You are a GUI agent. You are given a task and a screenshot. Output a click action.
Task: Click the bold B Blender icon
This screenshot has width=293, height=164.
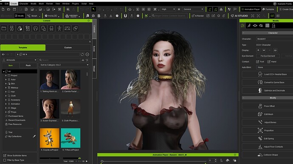pos(99,16)
